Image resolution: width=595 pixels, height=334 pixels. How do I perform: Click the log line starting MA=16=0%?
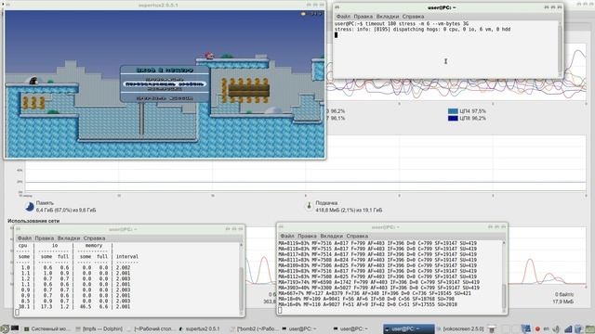click(x=367, y=304)
